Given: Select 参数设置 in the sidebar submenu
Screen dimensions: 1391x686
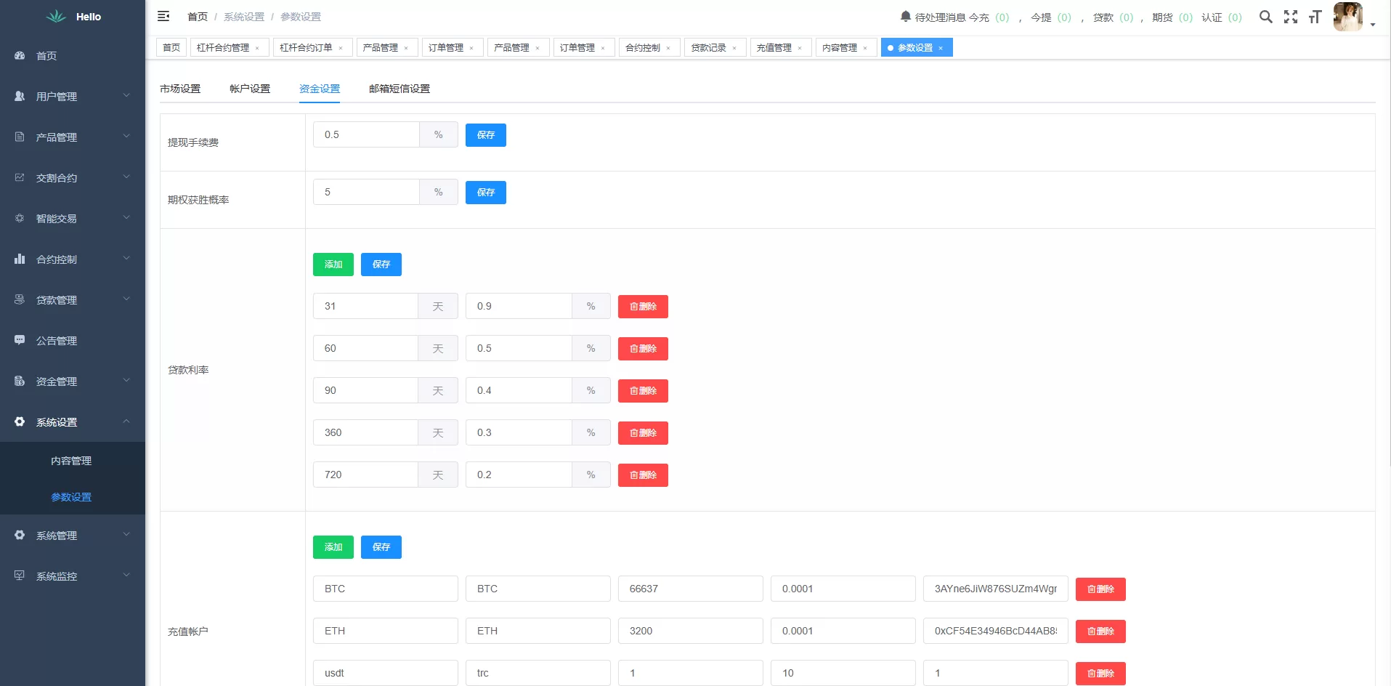Looking at the screenshot, I should pos(71,497).
